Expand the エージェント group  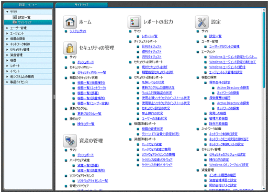pyautogui.click(x=7, y=33)
